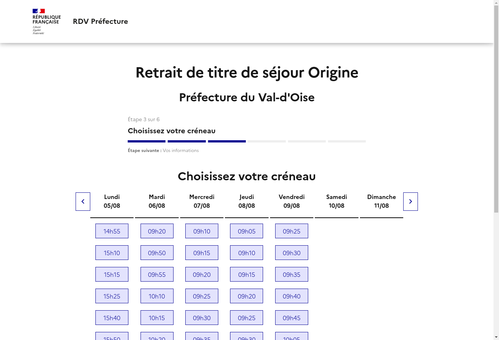Screen dimensions: 499x340
Task: Select the Mardi 09h50 time slot
Action: tap(157, 253)
